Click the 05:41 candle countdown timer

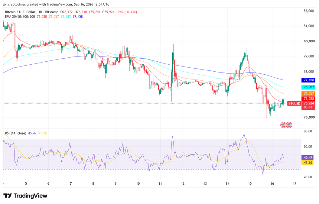[308, 107]
